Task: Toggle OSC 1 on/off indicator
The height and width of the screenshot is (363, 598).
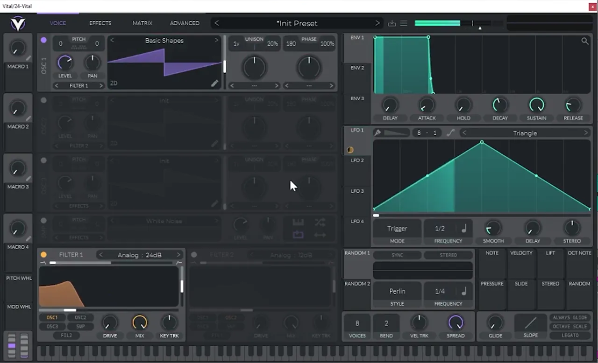Action: pos(43,40)
